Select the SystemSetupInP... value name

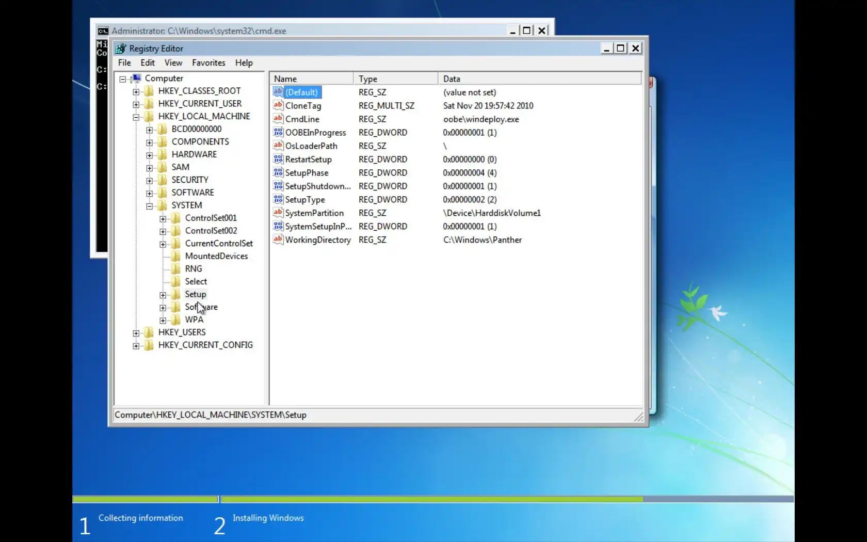[x=318, y=226]
